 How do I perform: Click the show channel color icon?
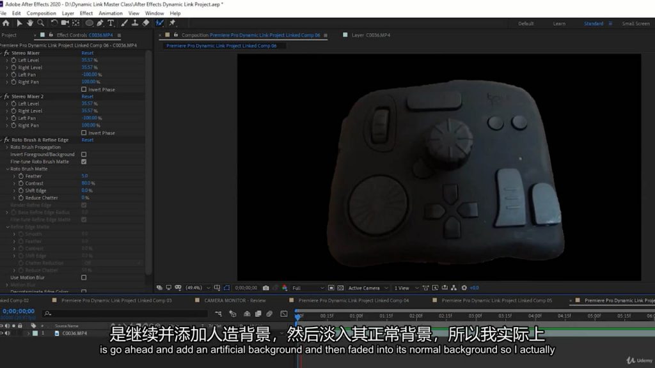285,288
